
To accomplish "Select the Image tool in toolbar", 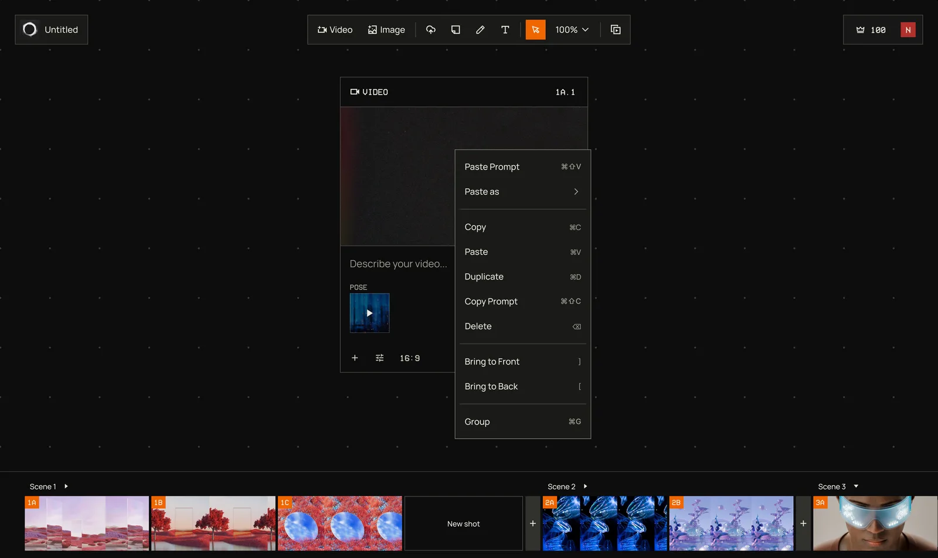I will point(386,30).
